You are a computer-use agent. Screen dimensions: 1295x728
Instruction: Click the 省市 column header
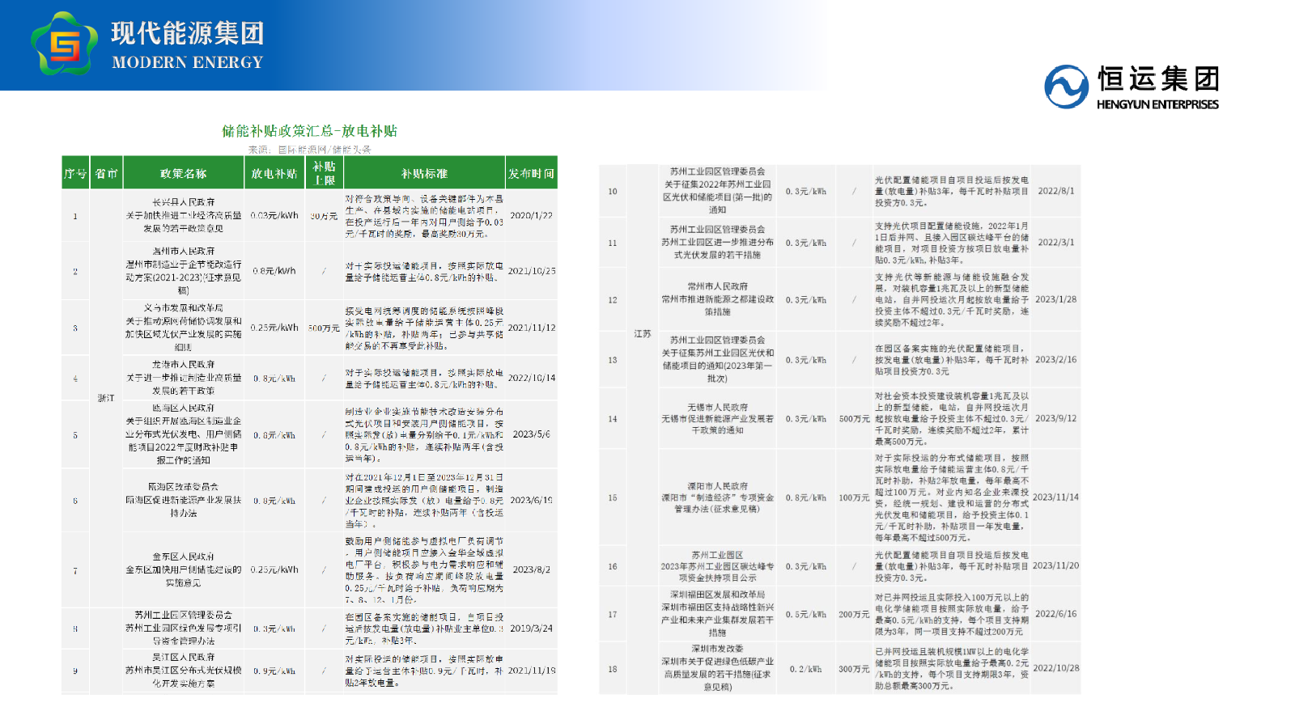click(106, 173)
